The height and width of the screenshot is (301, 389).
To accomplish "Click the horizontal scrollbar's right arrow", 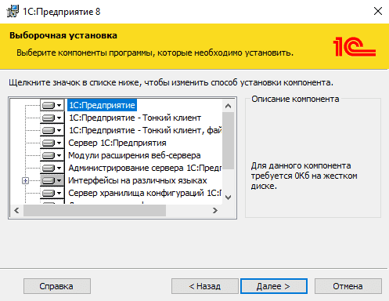I will [x=215, y=210].
